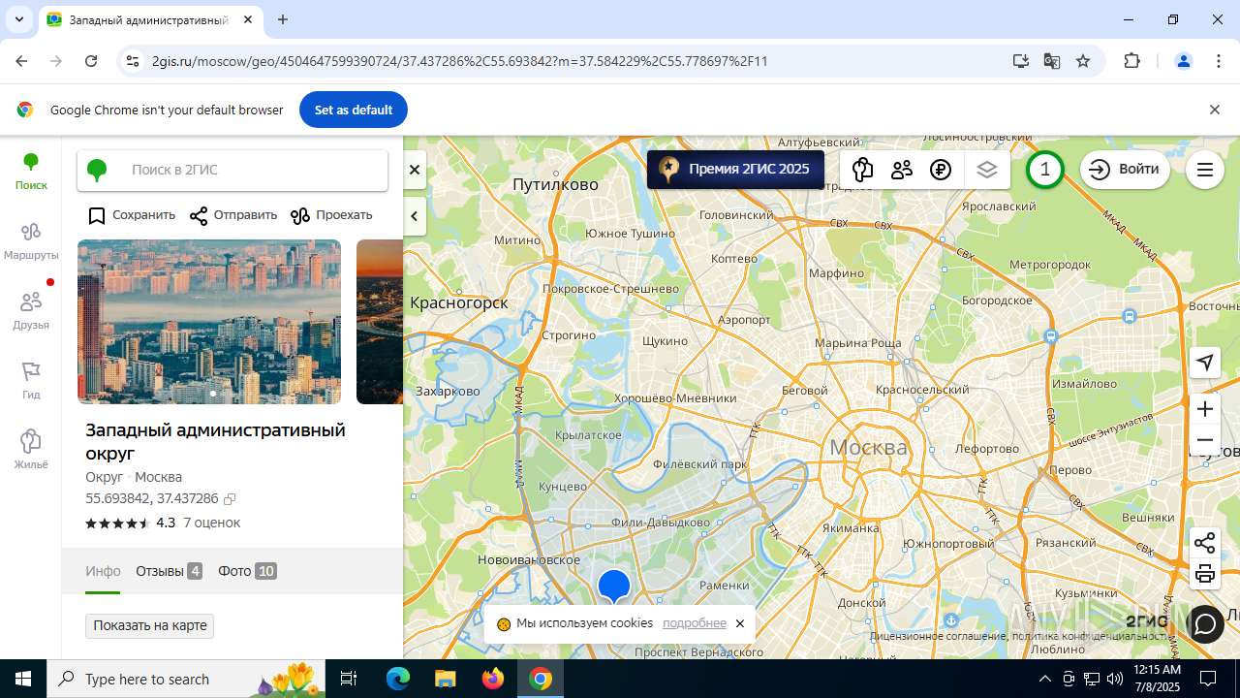Click the map share icon
The width and height of the screenshot is (1240, 698).
tap(1205, 543)
